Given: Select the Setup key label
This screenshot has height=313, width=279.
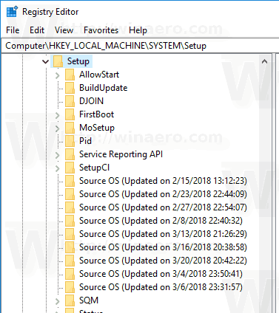Looking at the screenshot, I should 78,61.
